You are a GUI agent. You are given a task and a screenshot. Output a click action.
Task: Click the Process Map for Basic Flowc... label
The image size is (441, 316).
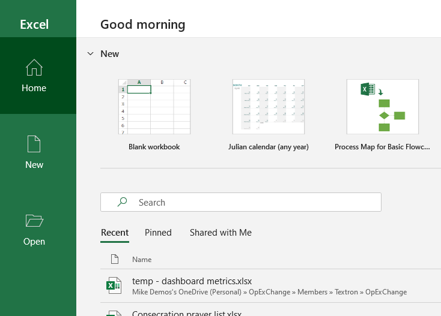click(x=382, y=147)
